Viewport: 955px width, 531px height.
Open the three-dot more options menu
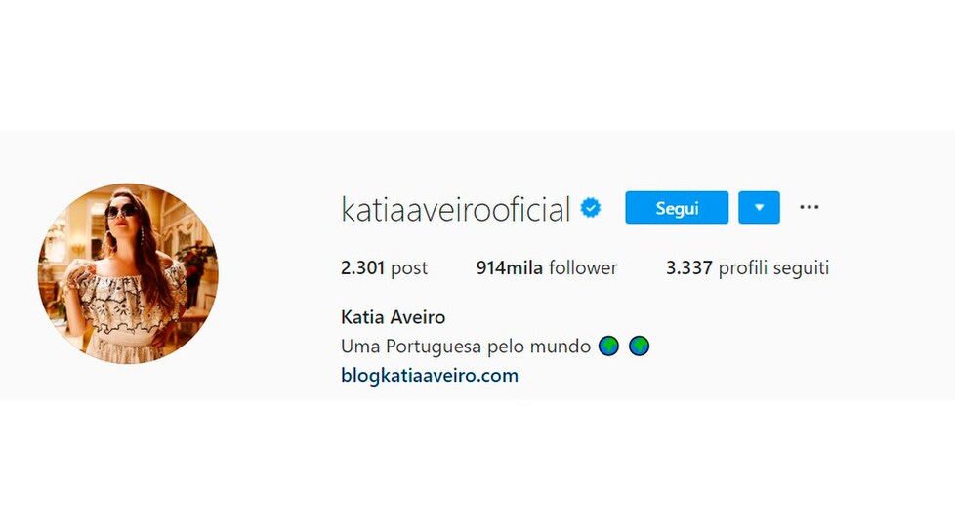pos(809,208)
